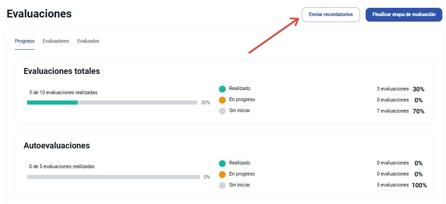Click green Realizado dot in Autoevaluaciones

[x=222, y=164]
